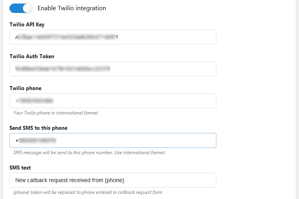Click the "Send SMS to this phone" label
The height and width of the screenshot is (199, 299).
coord(38,128)
